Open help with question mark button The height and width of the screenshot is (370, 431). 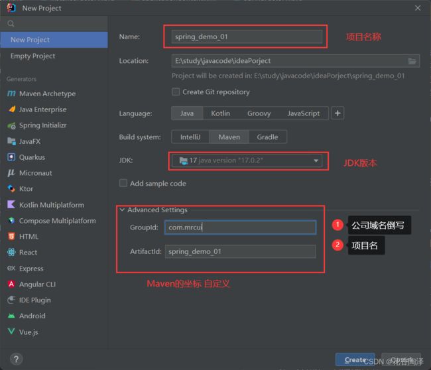16,359
